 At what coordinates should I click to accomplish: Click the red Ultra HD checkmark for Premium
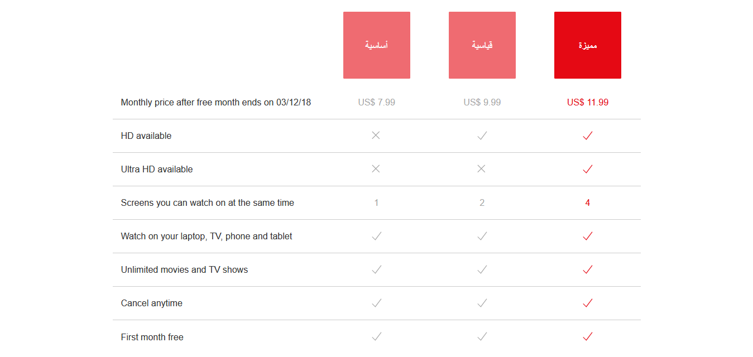pos(587,169)
